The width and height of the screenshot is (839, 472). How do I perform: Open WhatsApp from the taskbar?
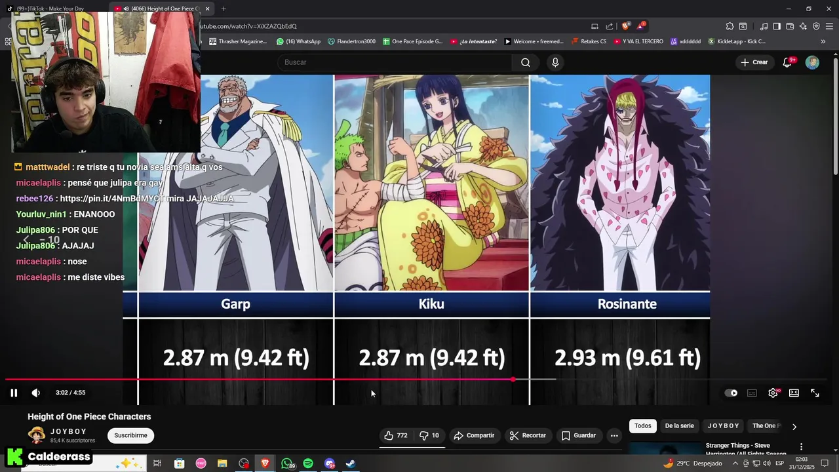[287, 463]
